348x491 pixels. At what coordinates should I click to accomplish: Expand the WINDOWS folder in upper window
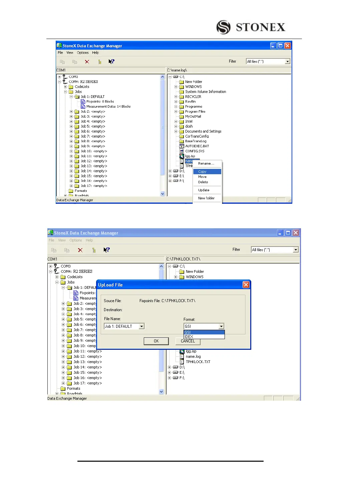[x=176, y=87]
